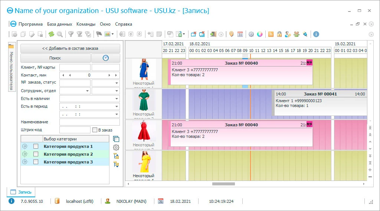
Task: Select the 'Запись' bottom tab
Action: click(21, 192)
